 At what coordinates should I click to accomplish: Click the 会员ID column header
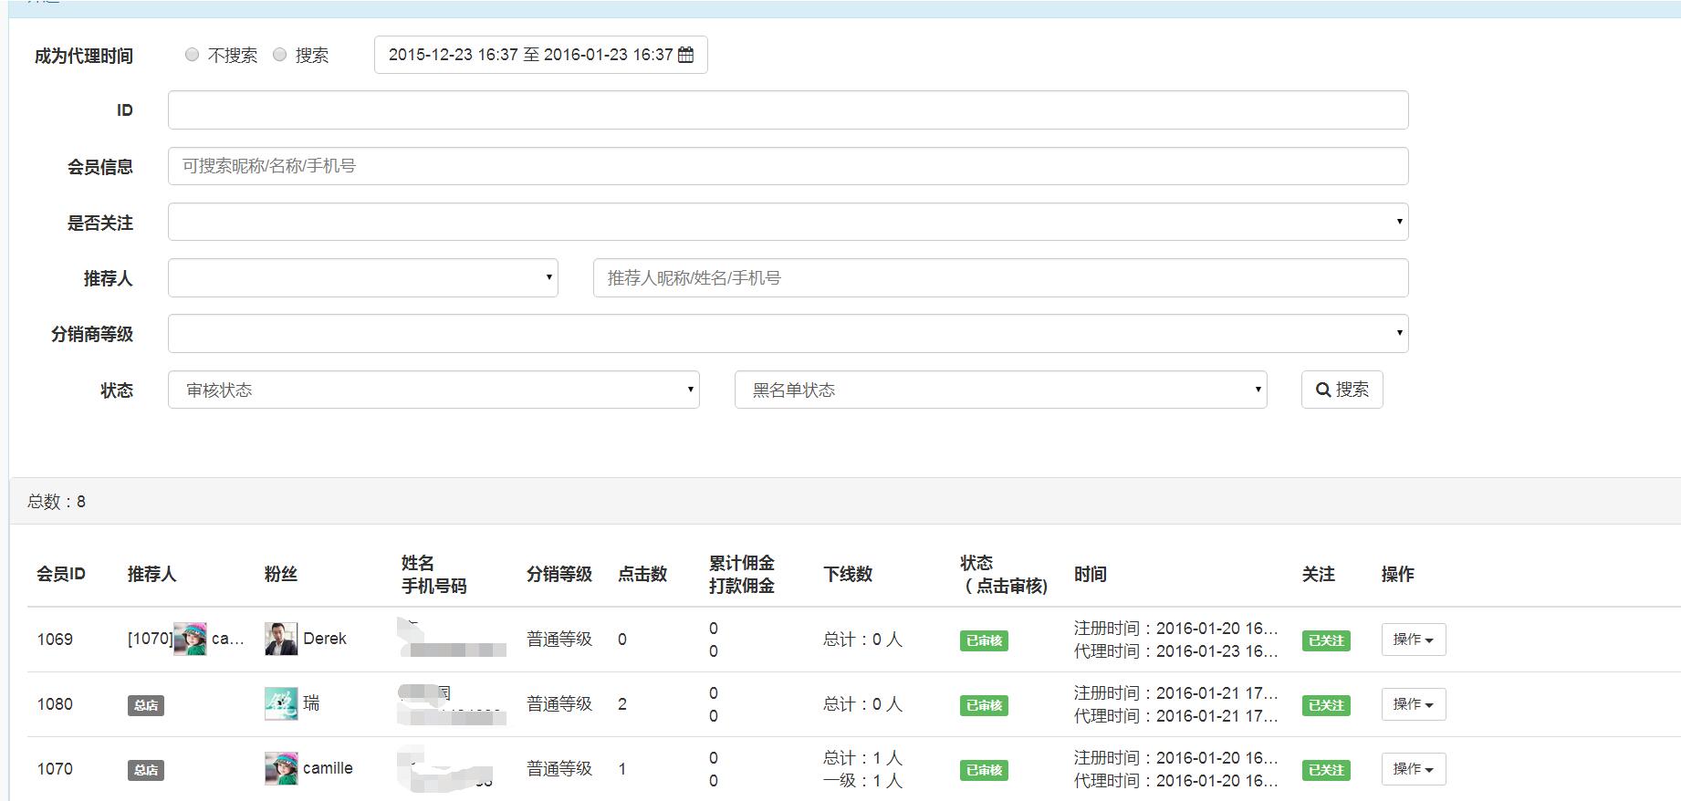click(x=61, y=574)
